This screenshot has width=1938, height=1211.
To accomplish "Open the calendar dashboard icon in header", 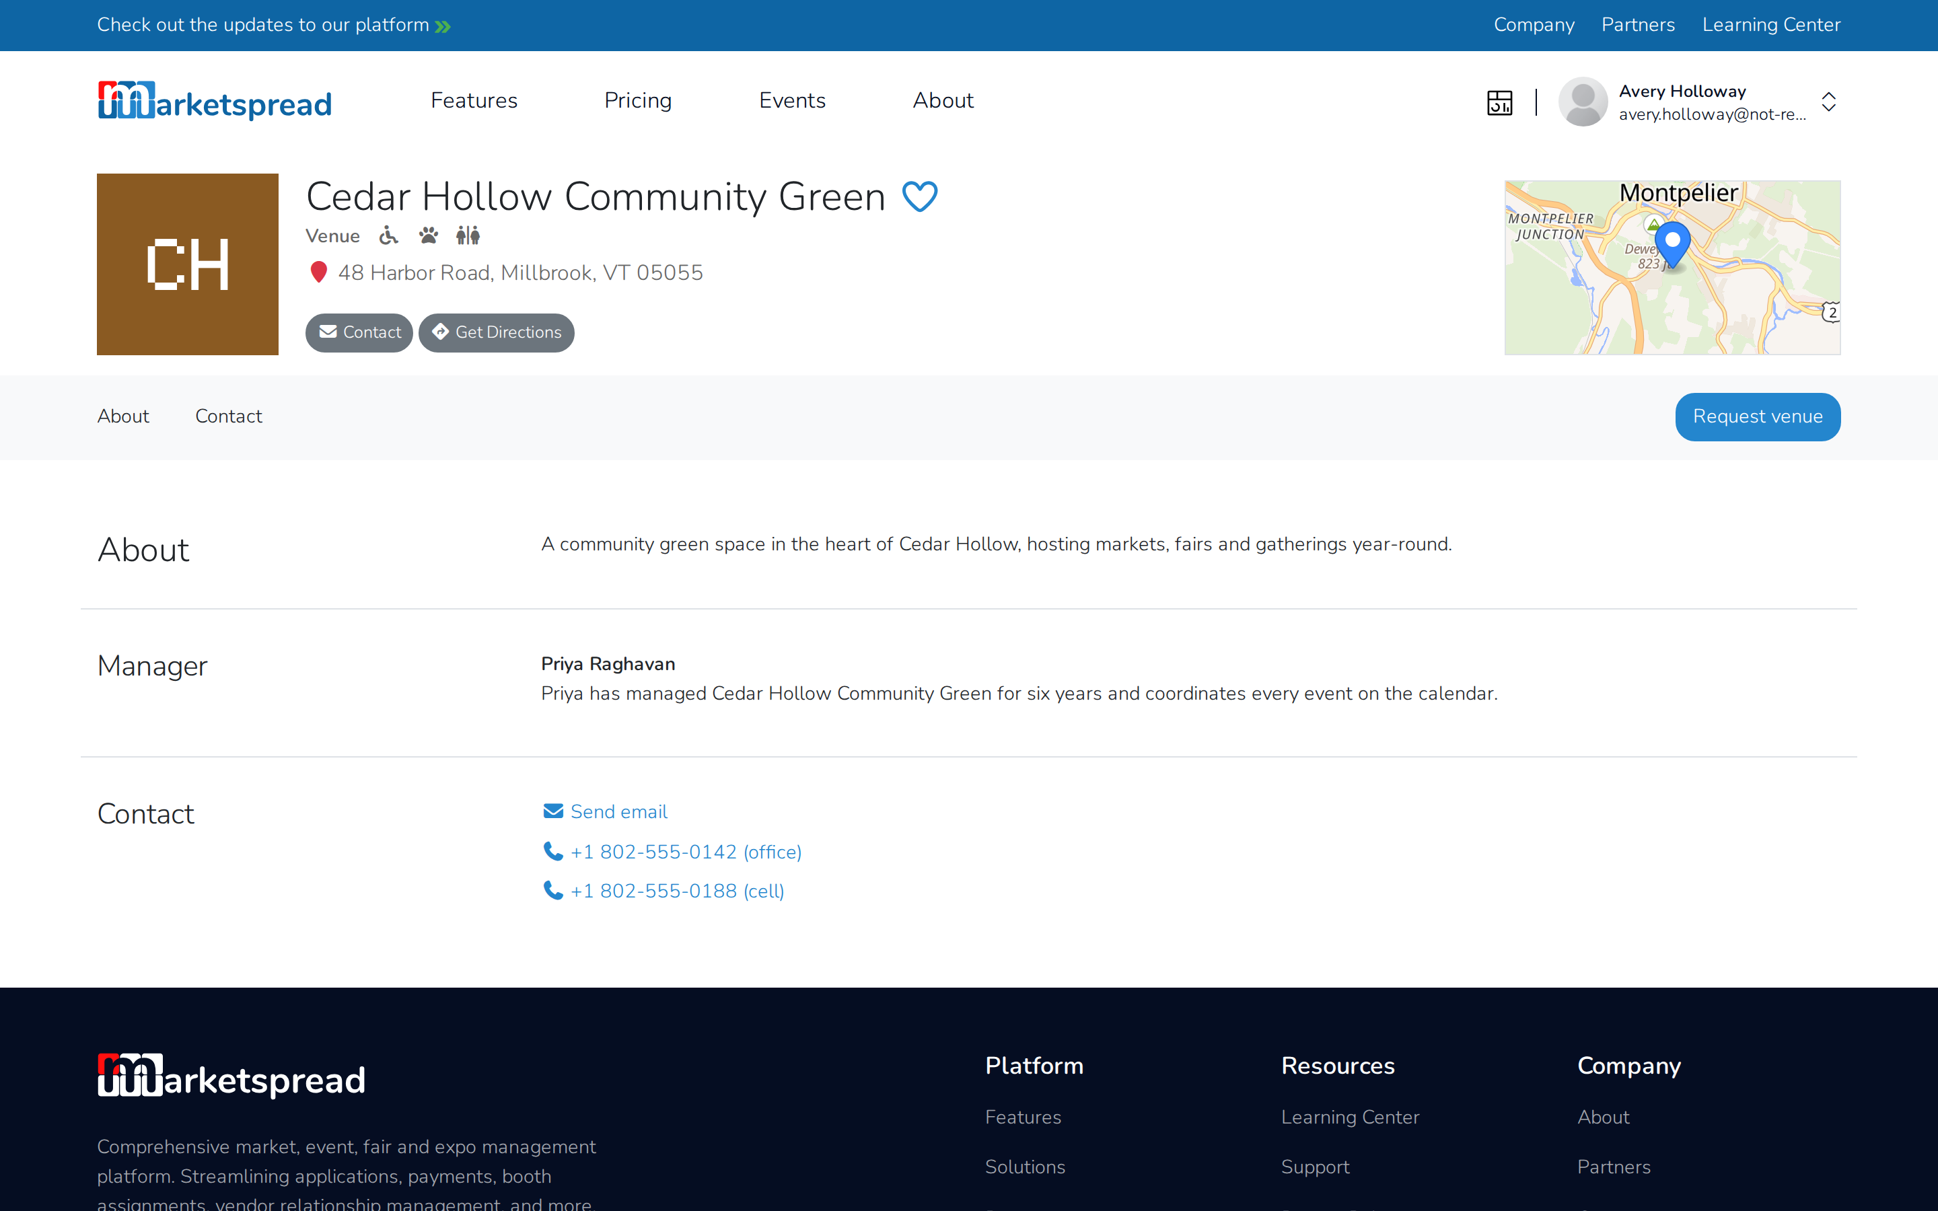I will pos(1499,102).
